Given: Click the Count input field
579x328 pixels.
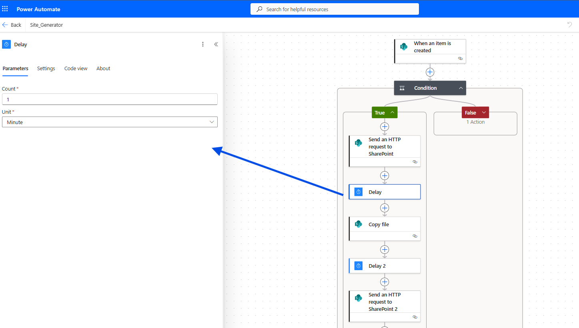Looking at the screenshot, I should point(110,99).
